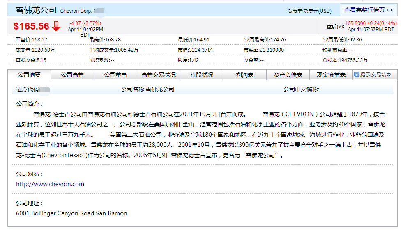Open the 公司摘要 tab
This screenshot has height=247, width=410.
[x=29, y=75]
